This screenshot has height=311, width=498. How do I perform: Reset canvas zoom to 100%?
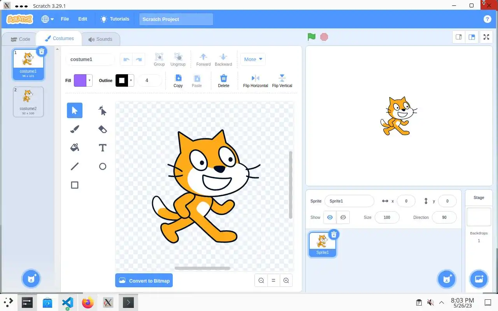click(x=274, y=280)
